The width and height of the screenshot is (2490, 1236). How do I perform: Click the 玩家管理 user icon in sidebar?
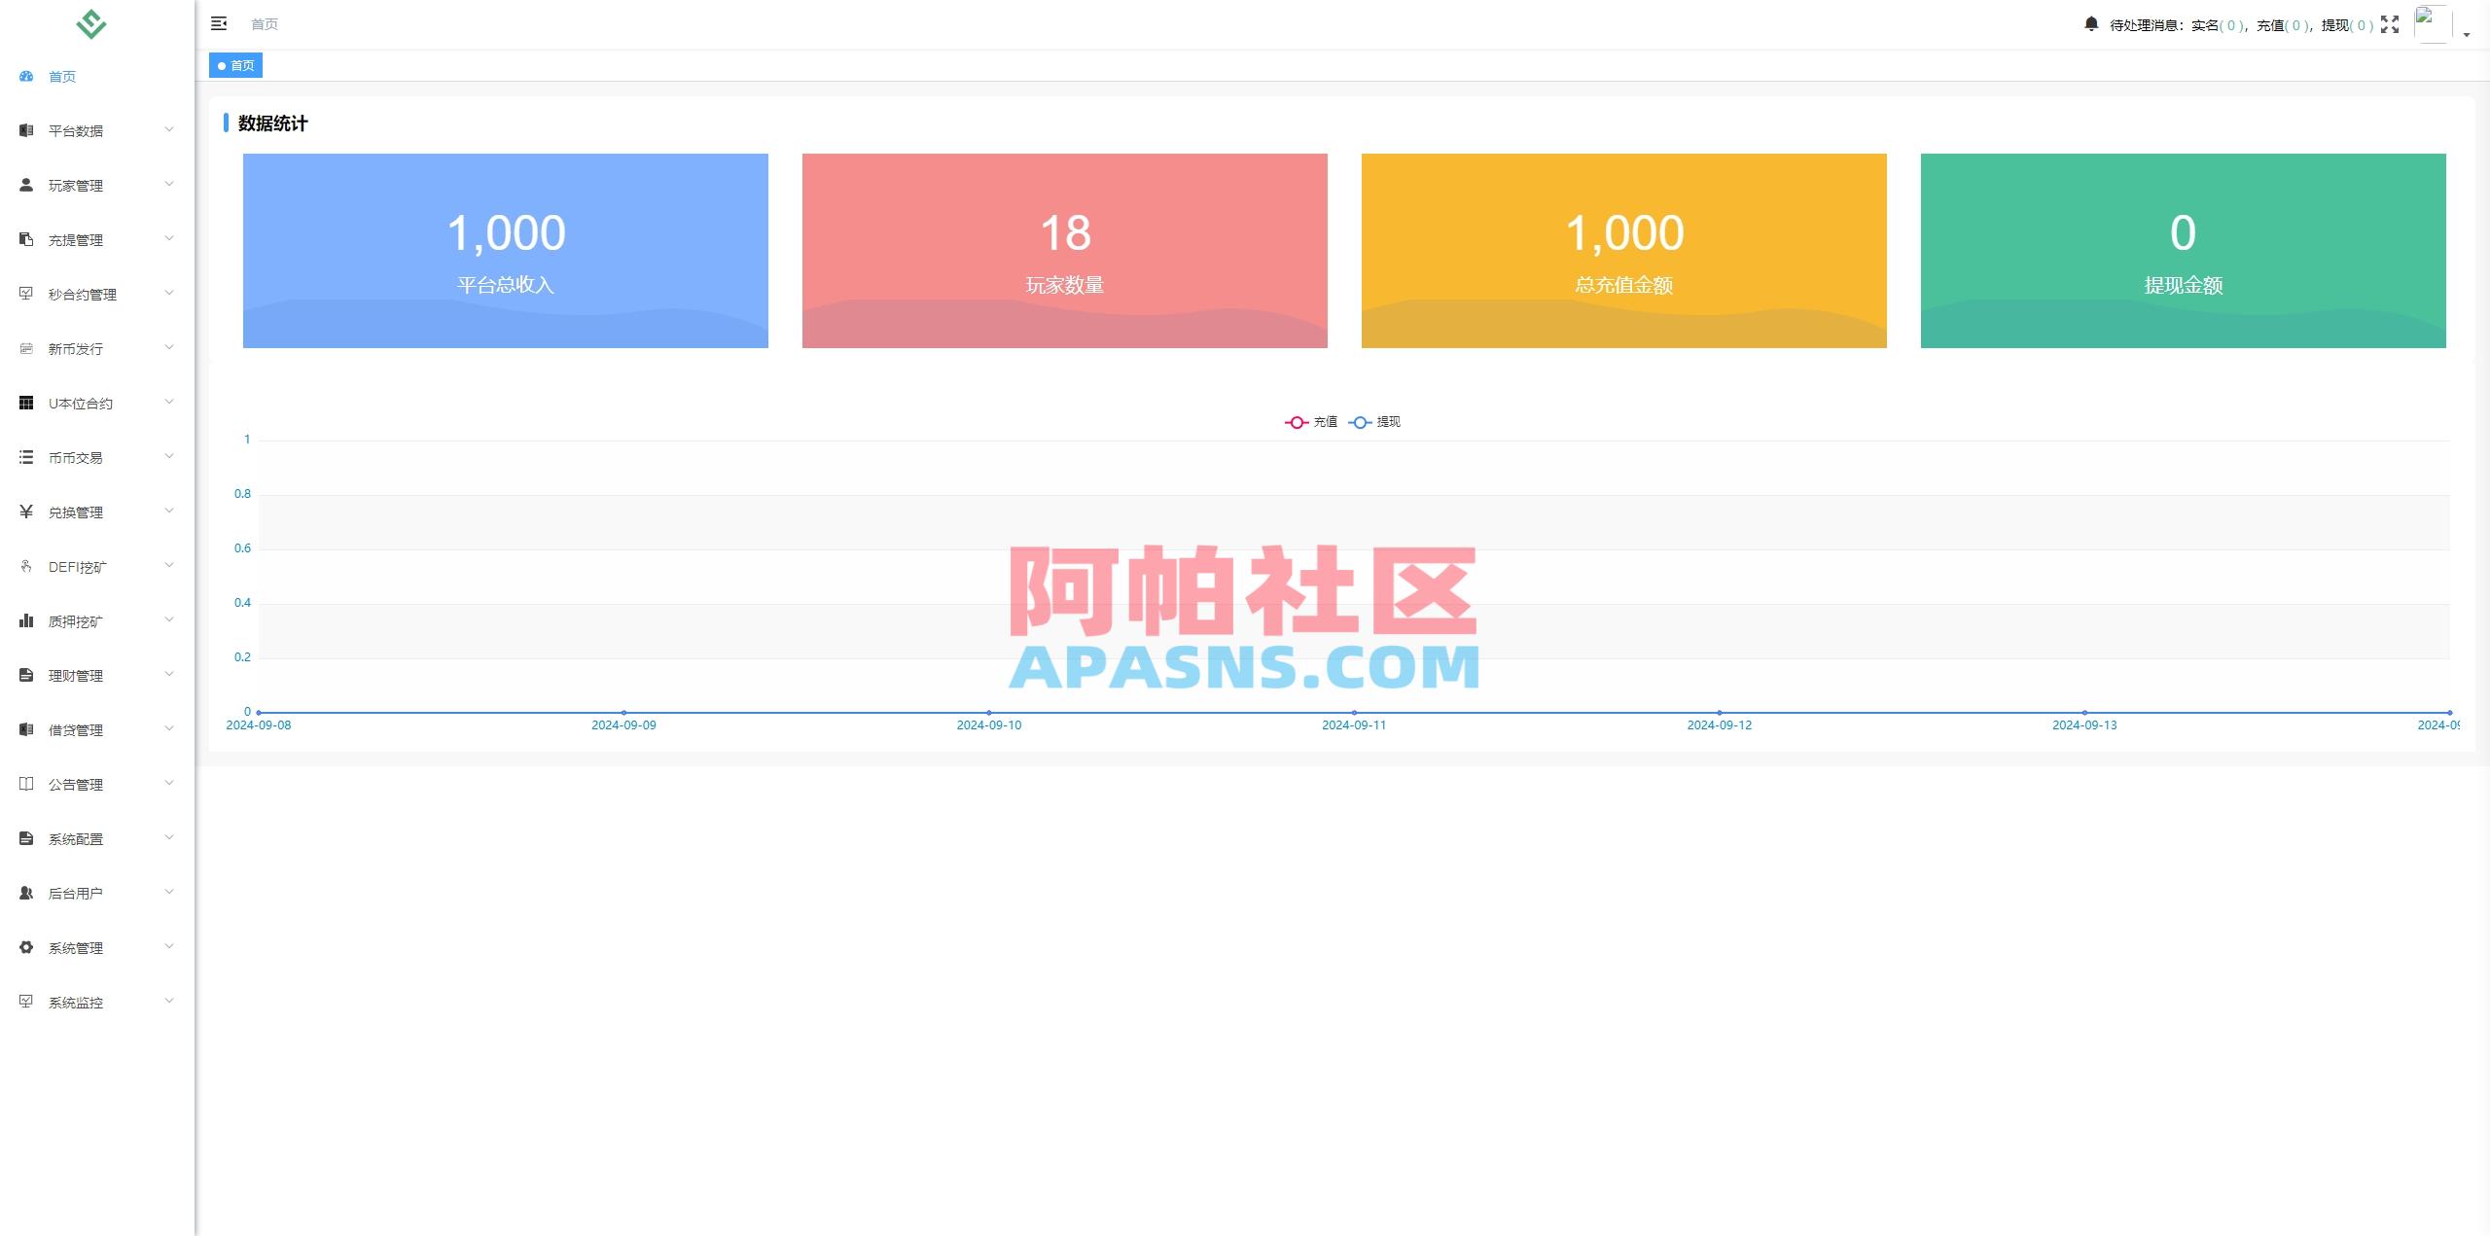click(x=26, y=185)
